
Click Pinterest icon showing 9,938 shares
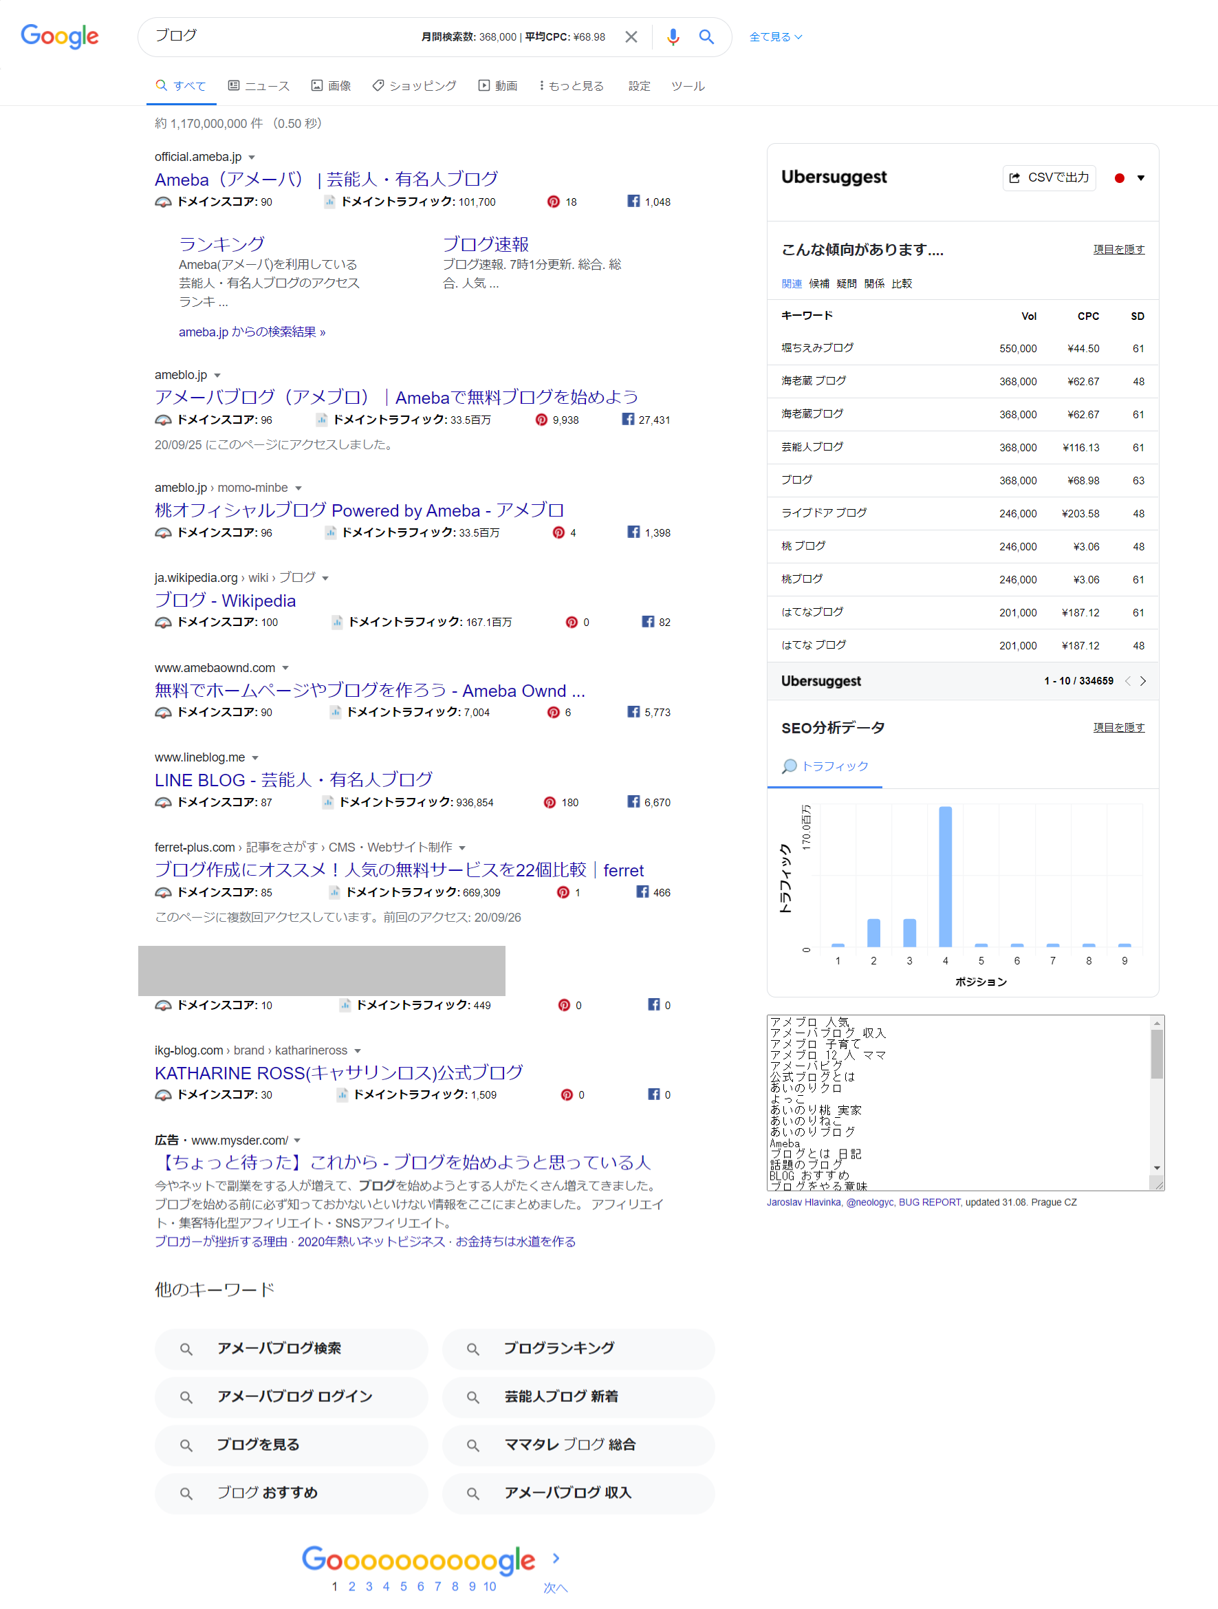tap(541, 420)
